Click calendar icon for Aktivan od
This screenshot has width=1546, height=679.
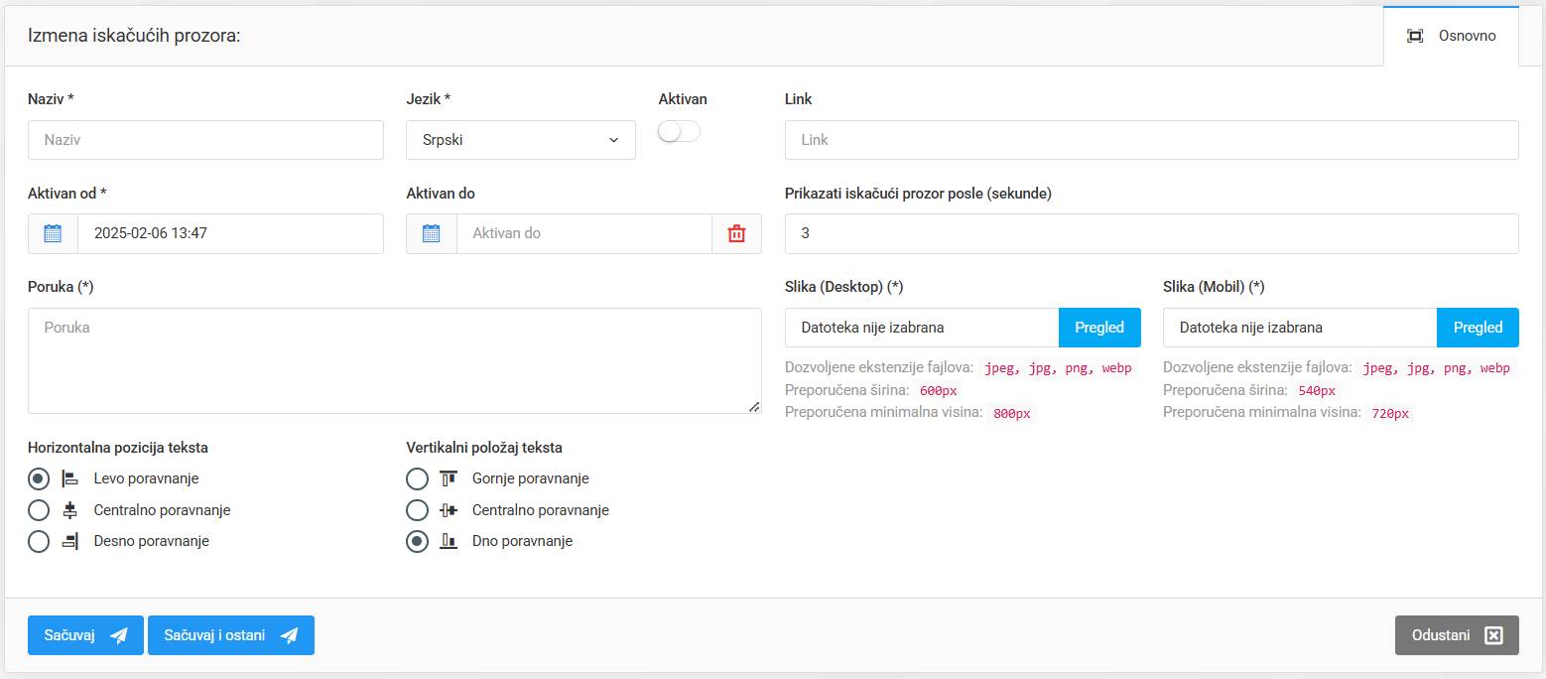[x=53, y=234]
